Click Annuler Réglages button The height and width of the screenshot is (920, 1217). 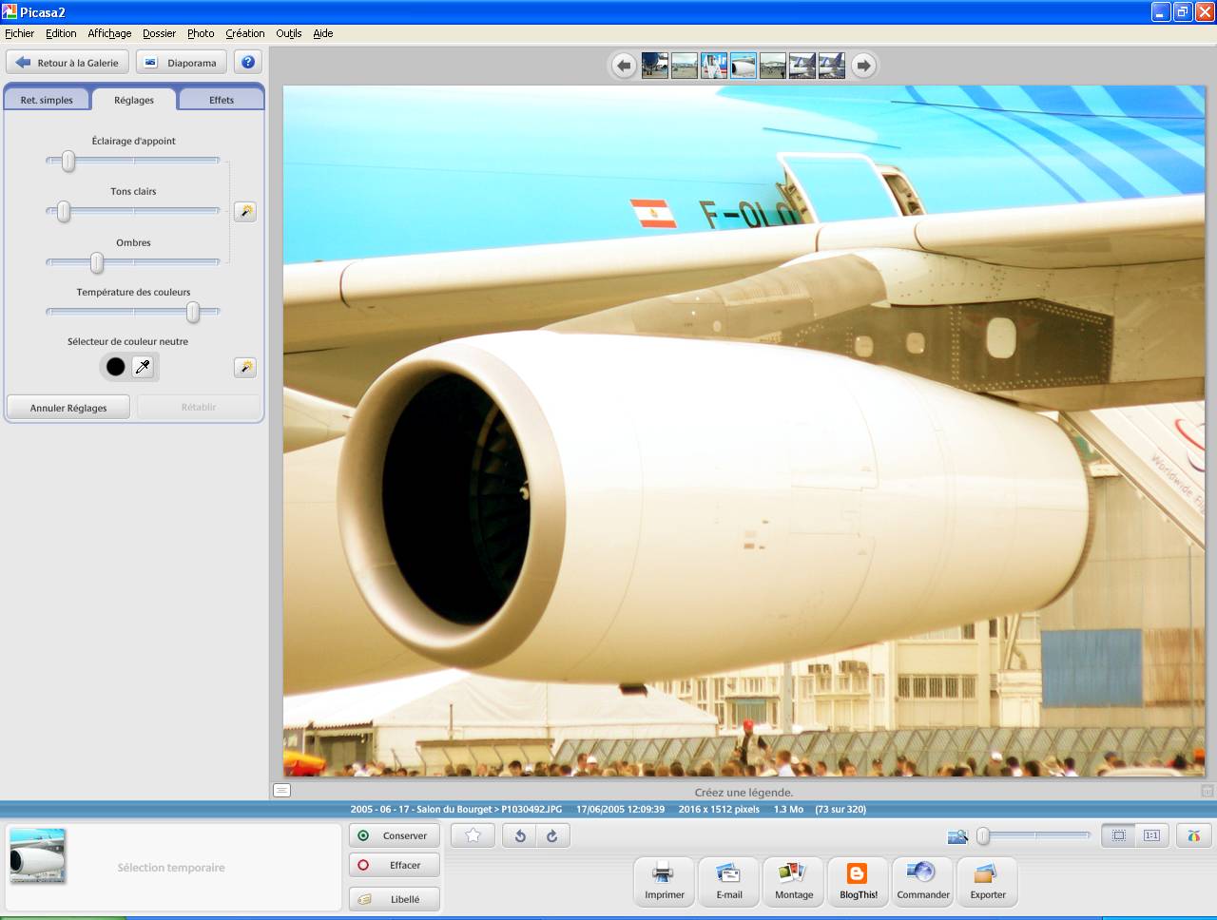pyautogui.click(x=68, y=408)
